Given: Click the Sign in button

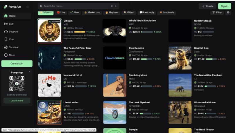Looking at the screenshot, I should point(224,6).
